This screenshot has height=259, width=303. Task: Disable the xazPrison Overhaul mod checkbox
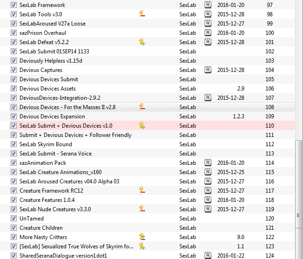[x=13, y=32]
